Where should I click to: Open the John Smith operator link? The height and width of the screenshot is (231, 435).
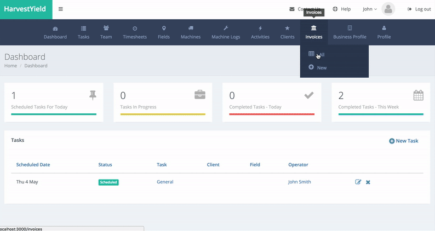(x=299, y=182)
